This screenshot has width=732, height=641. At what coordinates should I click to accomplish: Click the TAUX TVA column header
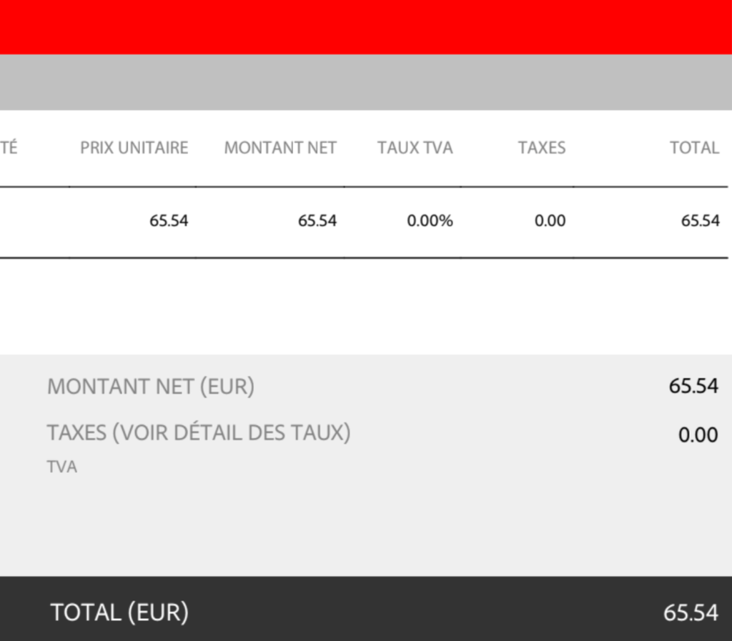415,148
